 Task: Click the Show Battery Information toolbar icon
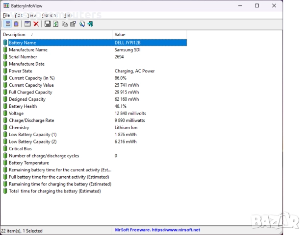tap(8, 24)
